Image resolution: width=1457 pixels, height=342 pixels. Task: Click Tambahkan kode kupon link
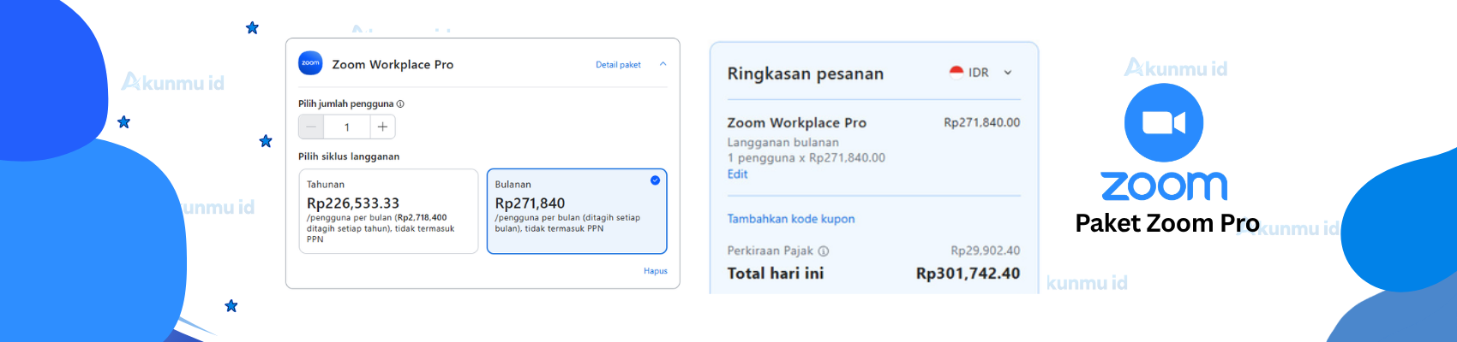coord(791,219)
